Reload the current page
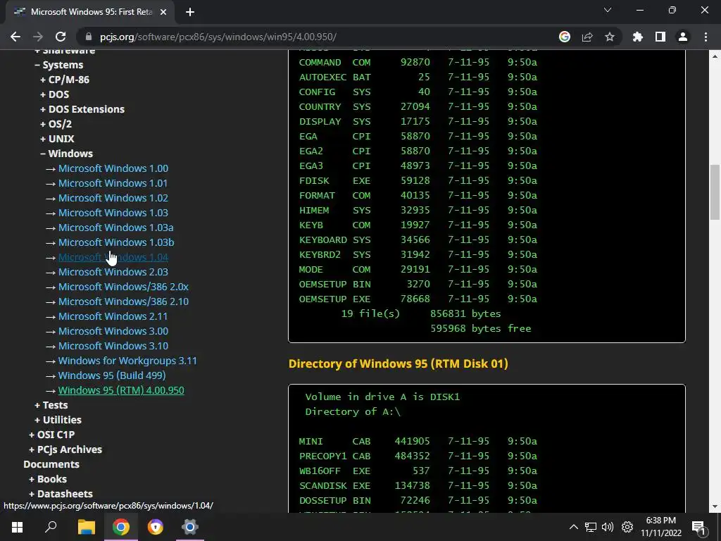 (61, 37)
